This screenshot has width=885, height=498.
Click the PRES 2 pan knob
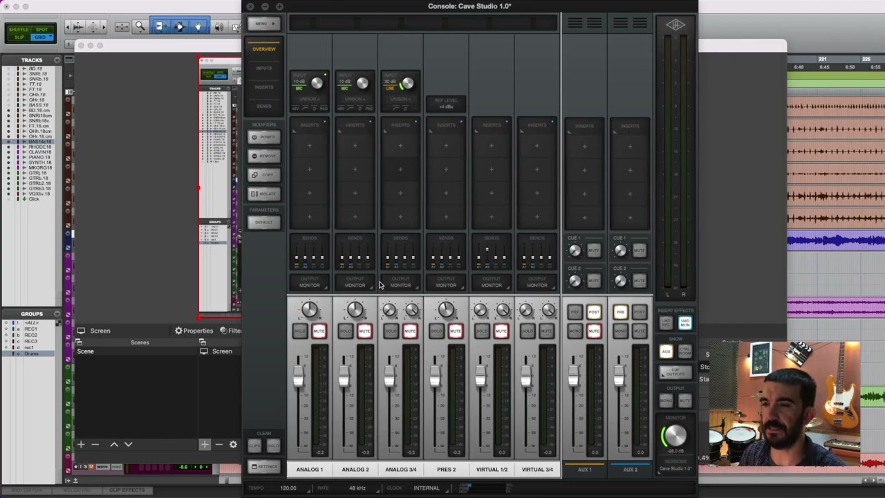coord(446,311)
